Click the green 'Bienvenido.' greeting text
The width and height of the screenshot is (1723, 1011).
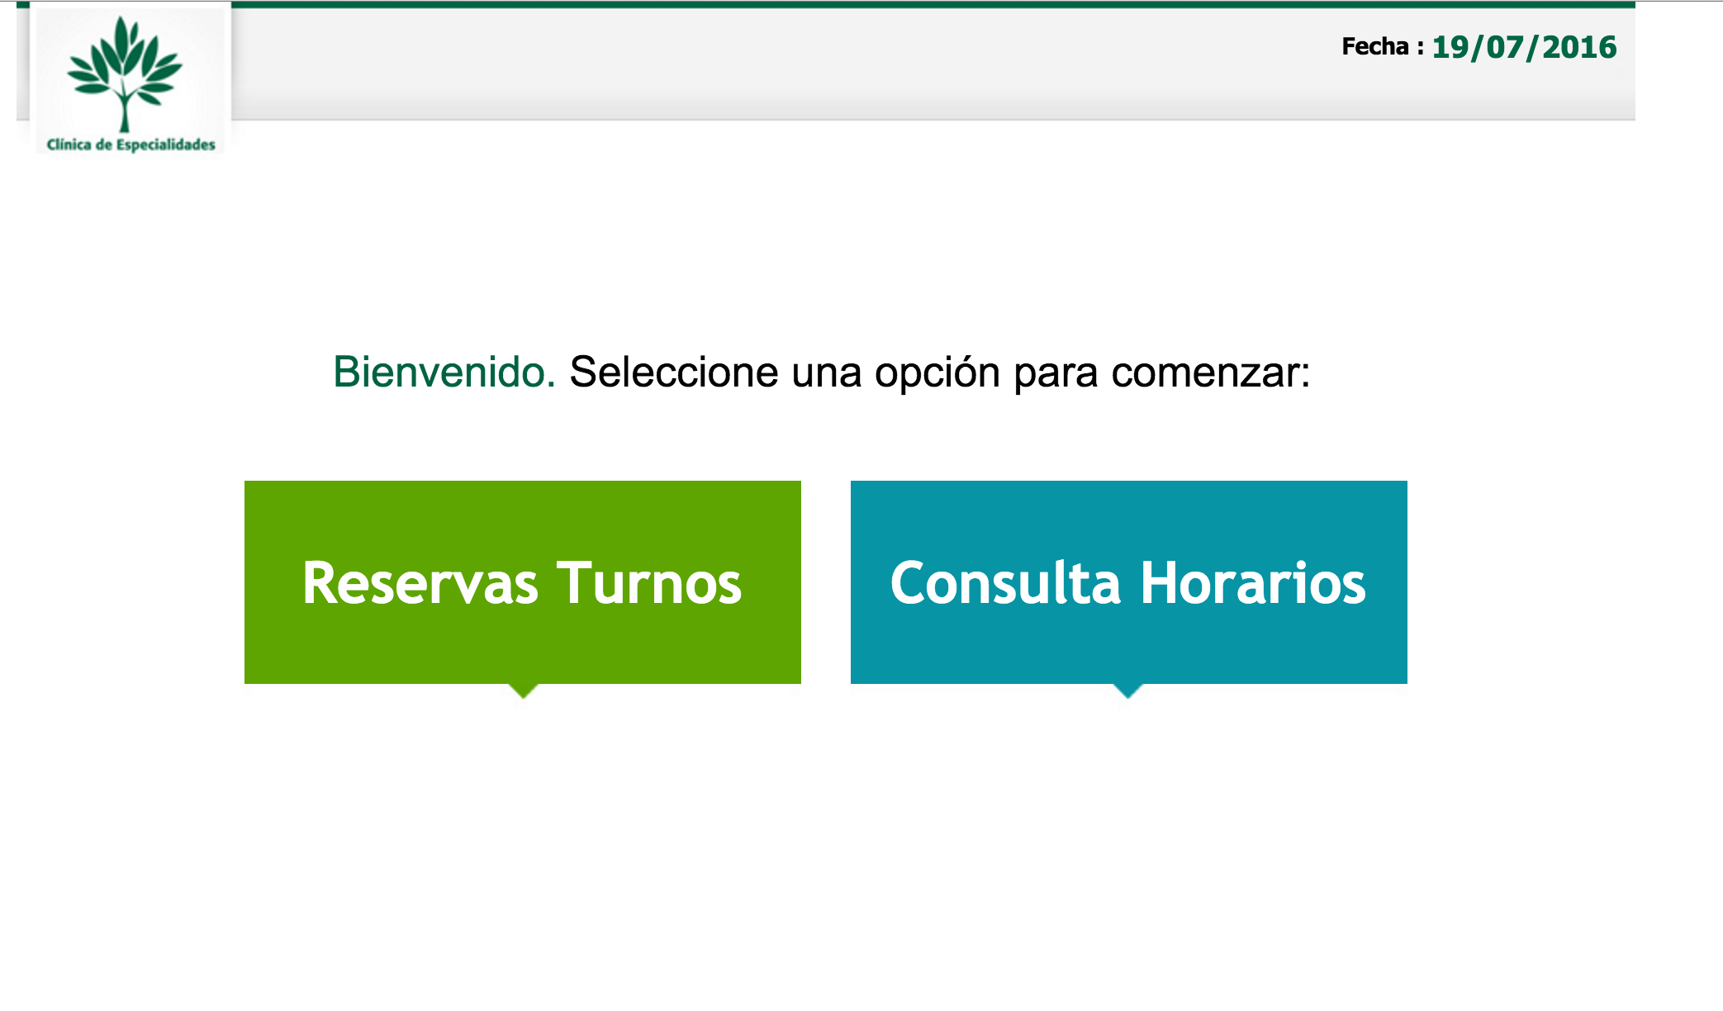pos(444,372)
